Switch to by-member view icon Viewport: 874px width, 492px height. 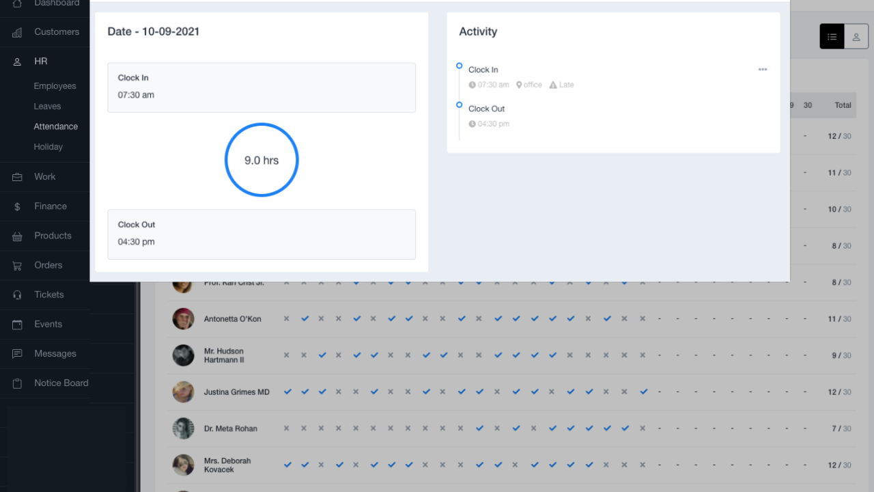[x=856, y=37]
